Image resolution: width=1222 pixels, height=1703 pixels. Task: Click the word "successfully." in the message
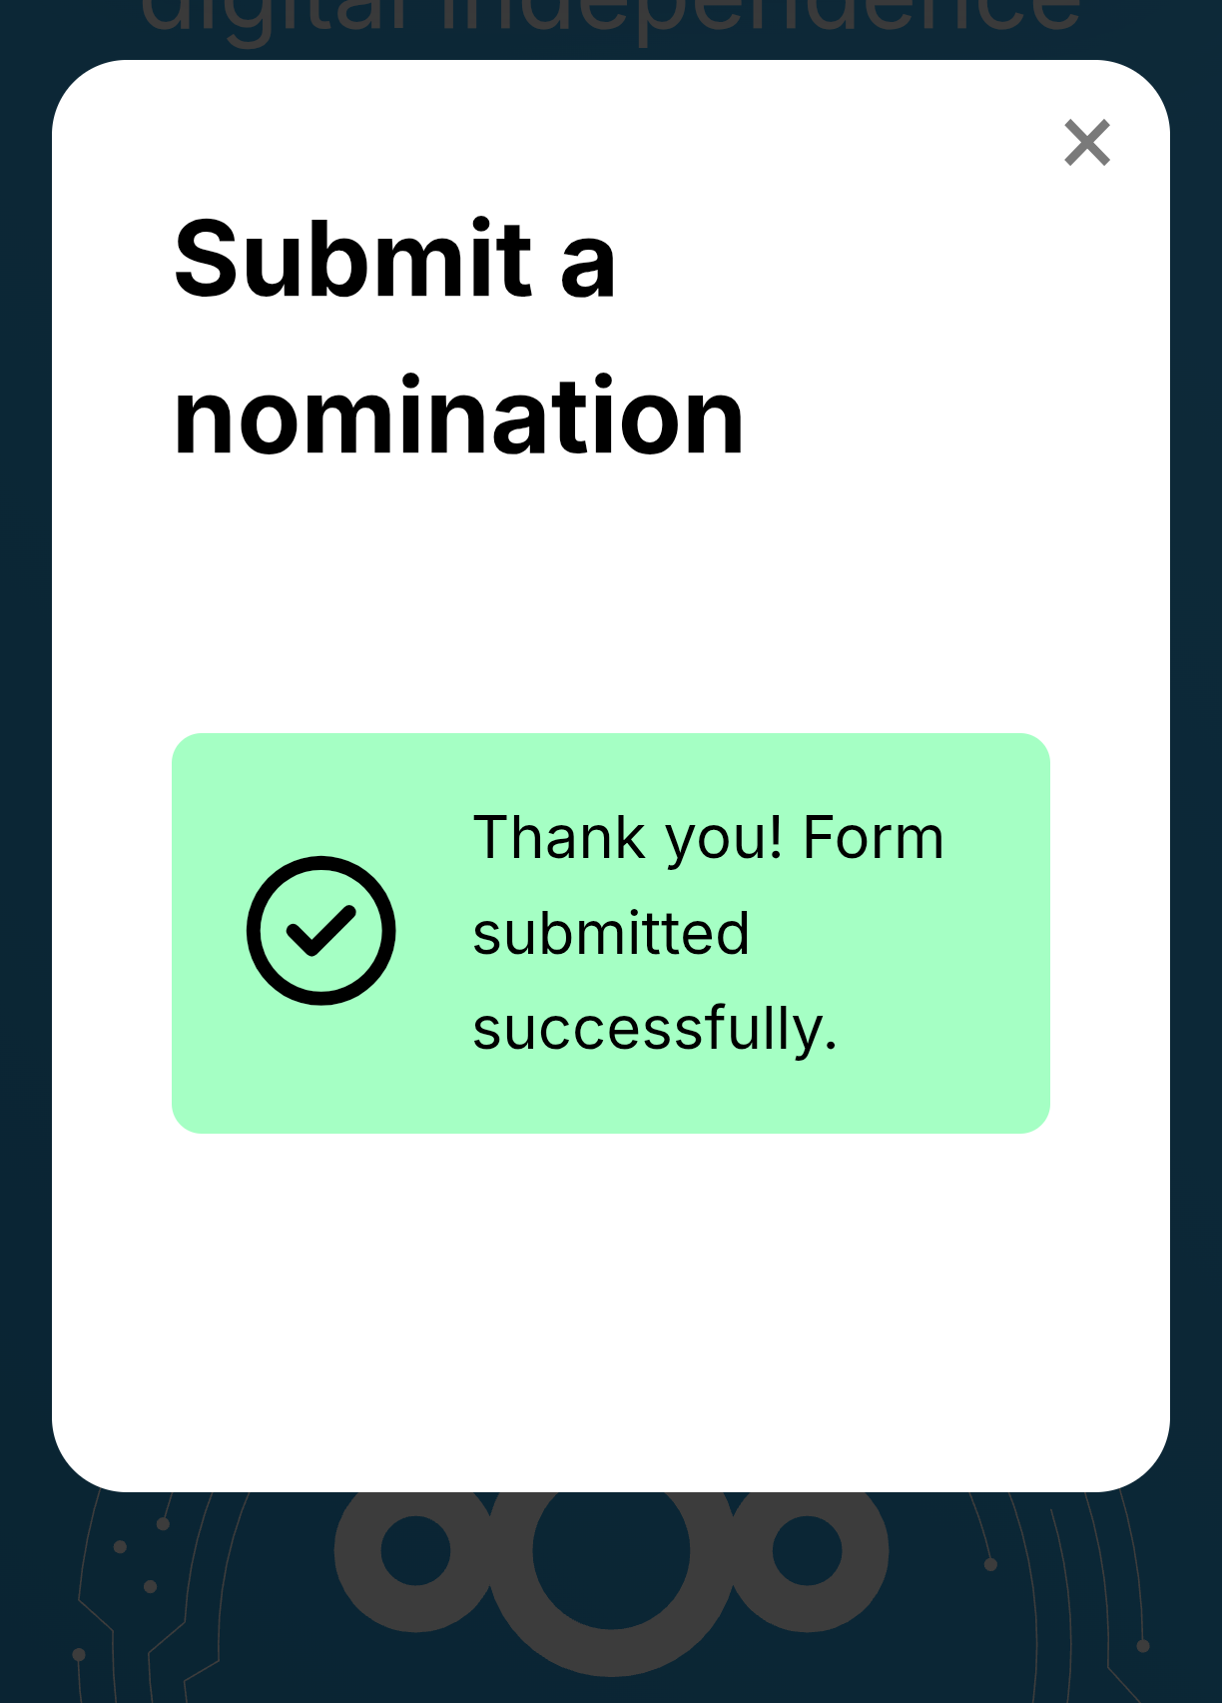point(655,1029)
